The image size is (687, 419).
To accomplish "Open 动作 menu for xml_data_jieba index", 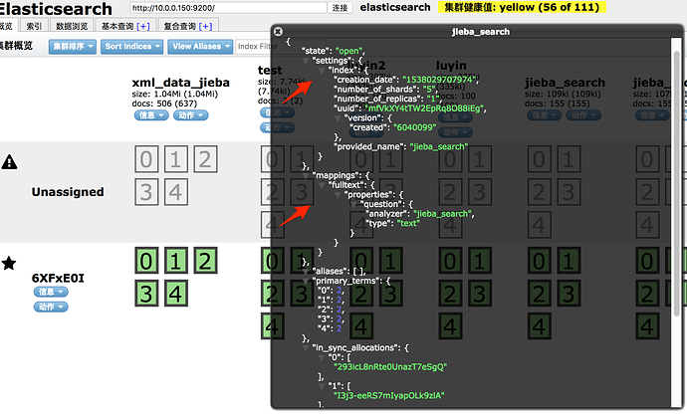I will coord(190,115).
